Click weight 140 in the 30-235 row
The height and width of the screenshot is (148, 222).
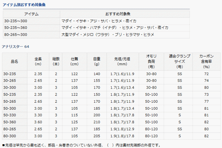point(97,74)
